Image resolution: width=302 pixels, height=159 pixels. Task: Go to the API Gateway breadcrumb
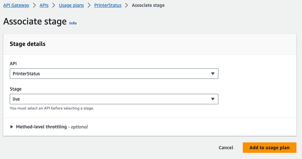pos(16,6)
